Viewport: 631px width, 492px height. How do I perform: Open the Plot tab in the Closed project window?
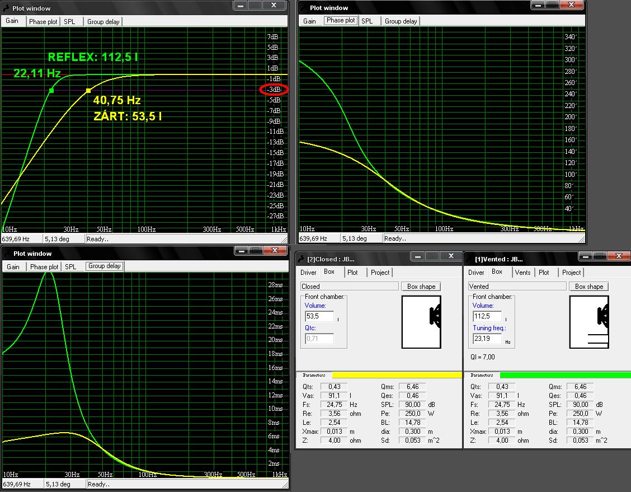point(352,273)
